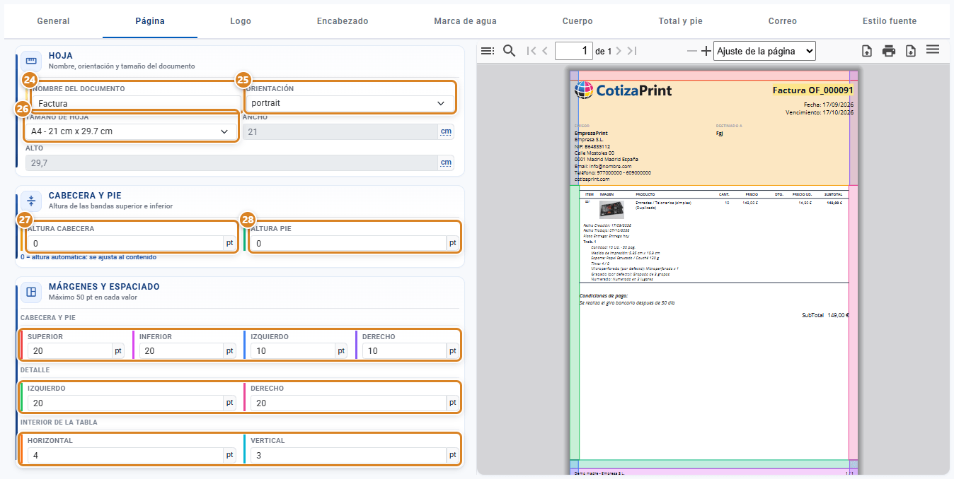Click the 'Condiciones de pago' text in preview
This screenshot has width=954, height=479.
(x=604, y=296)
